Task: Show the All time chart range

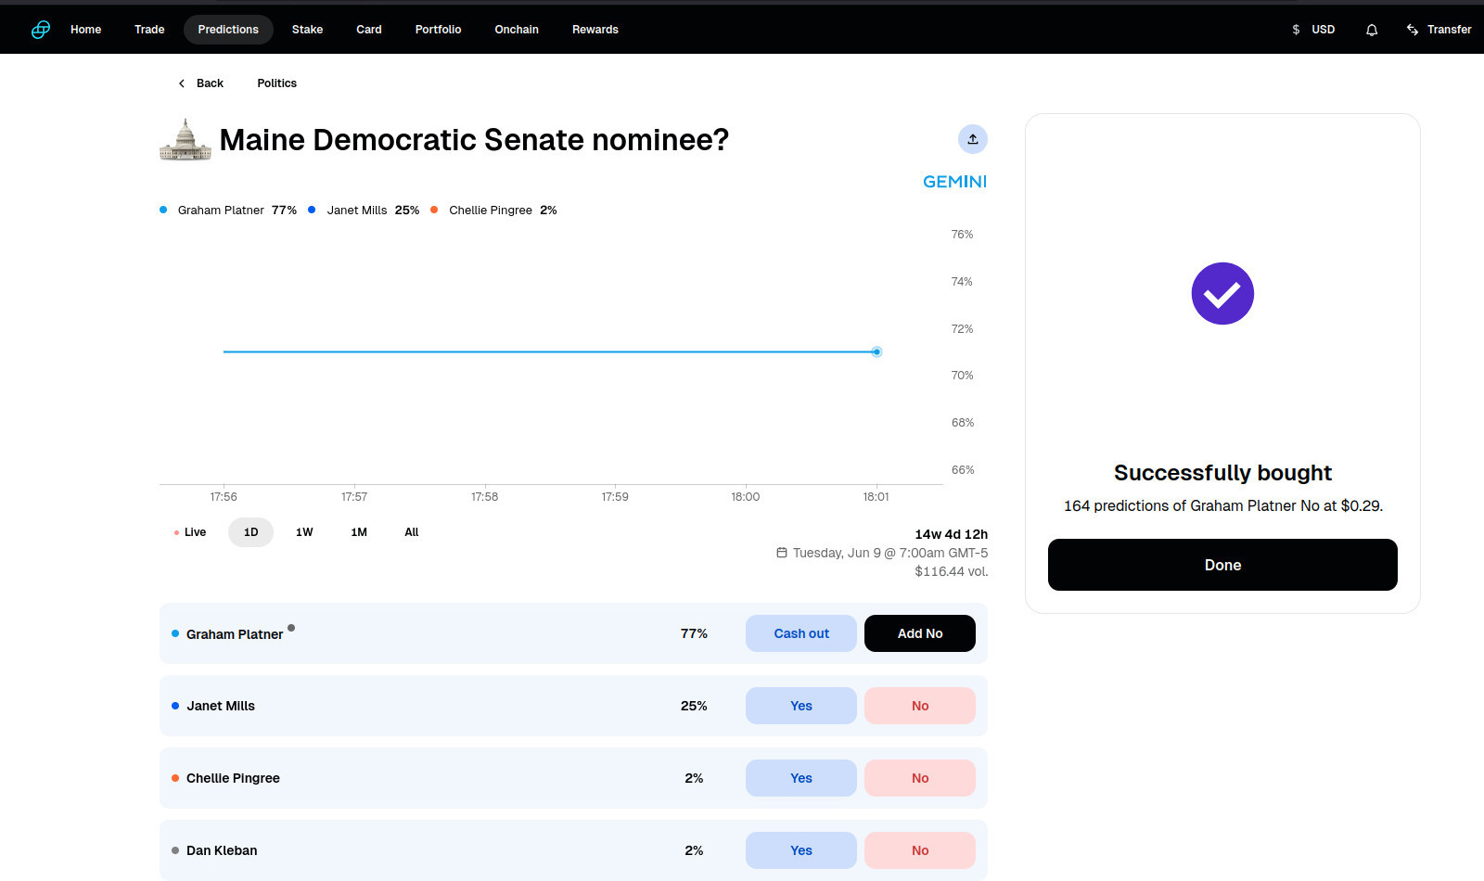Action: (x=412, y=532)
